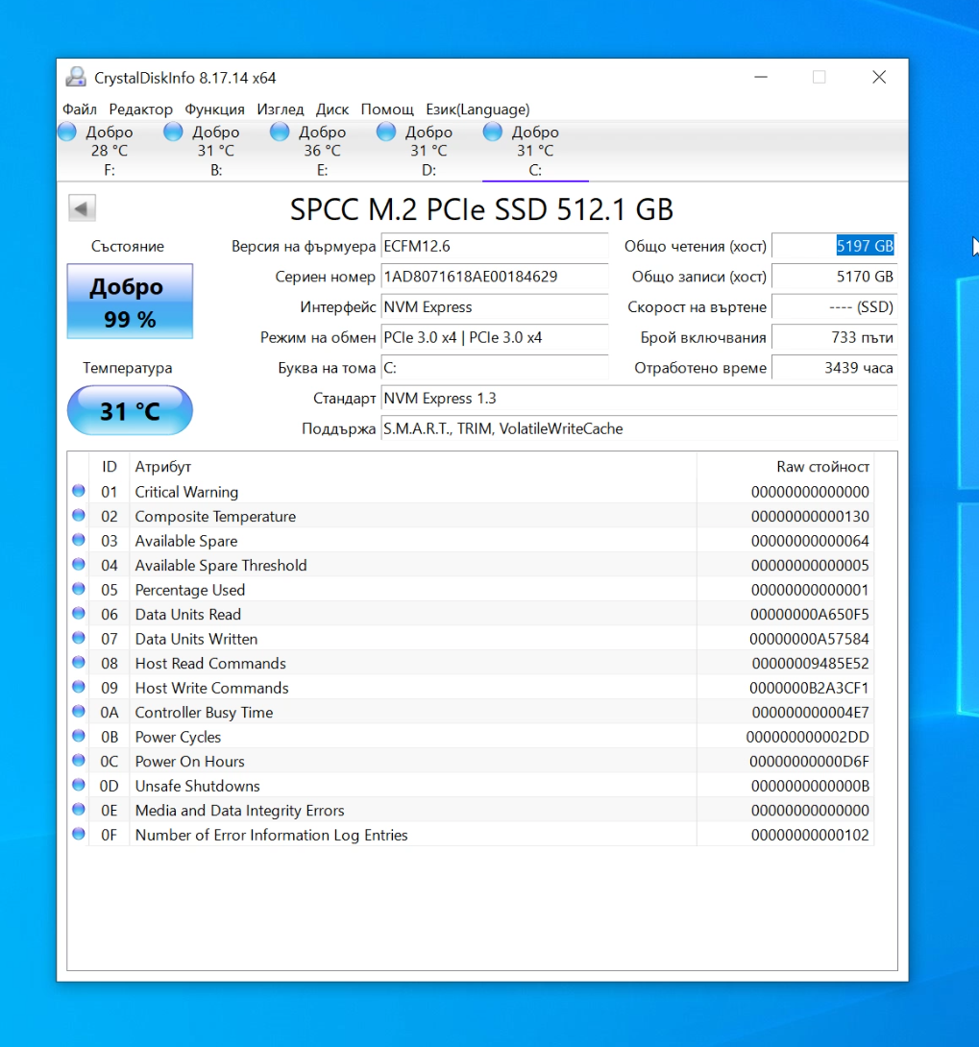Select drive D: health status orb
Viewport: 979px width, 1047px height.
coord(386,132)
